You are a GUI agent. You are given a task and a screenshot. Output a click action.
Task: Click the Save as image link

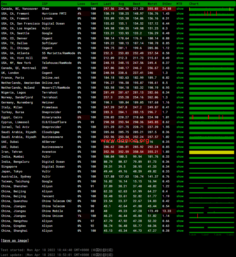15,241
